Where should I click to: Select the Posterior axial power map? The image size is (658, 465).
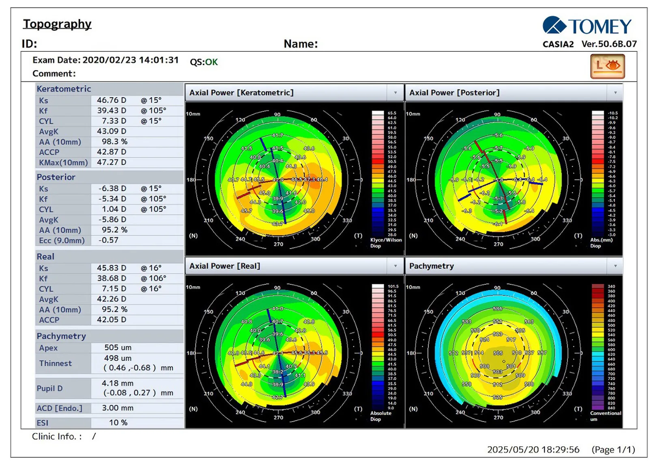498,179
